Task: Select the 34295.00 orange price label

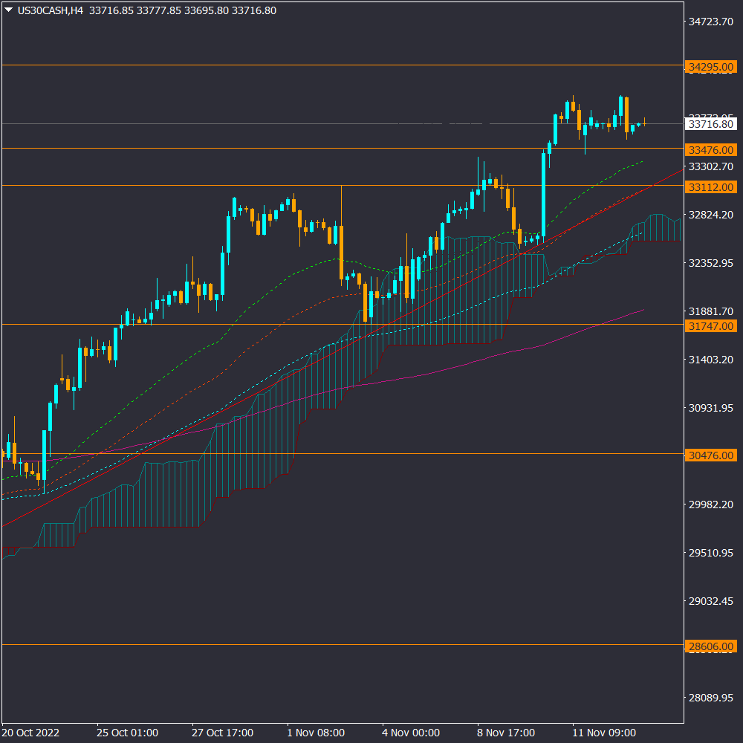Action: click(x=711, y=67)
